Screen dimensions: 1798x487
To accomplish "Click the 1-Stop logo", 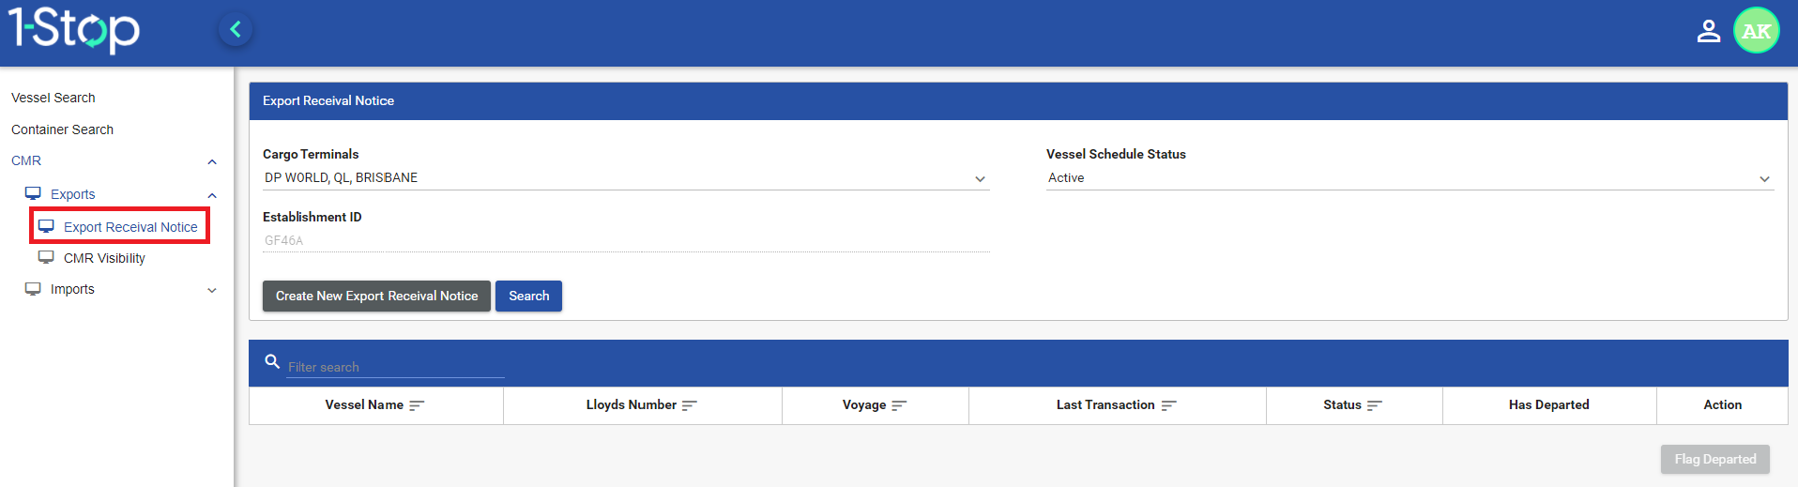I will click(74, 29).
